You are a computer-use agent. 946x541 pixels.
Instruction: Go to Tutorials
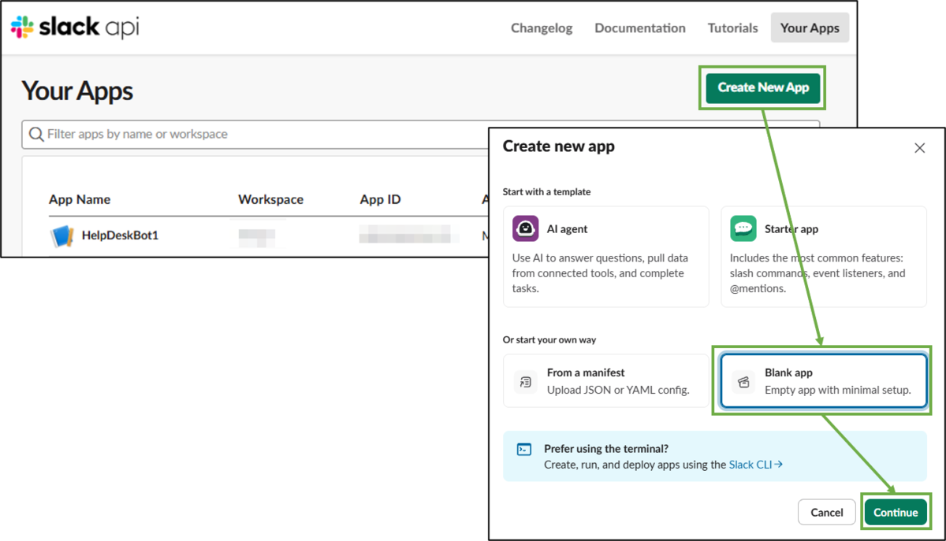pos(732,28)
